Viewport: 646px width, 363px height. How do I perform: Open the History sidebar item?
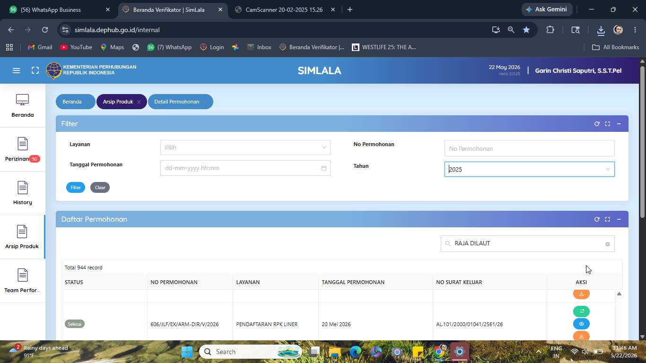(22, 193)
